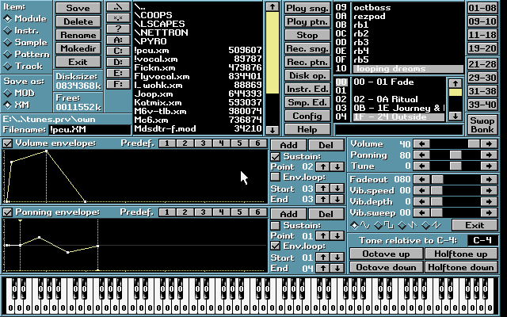
Task: Select Instr. item type
Action: click(x=7, y=31)
